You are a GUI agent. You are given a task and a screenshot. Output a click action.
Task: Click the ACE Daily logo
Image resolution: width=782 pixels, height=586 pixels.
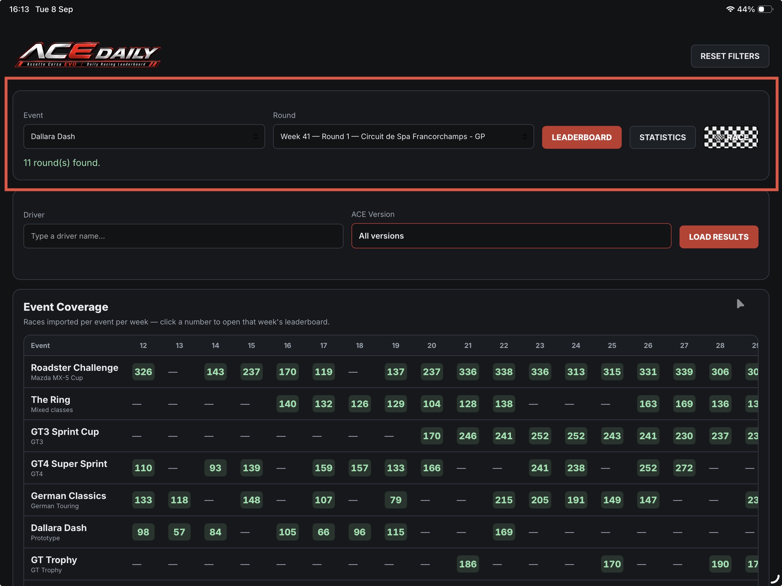point(88,55)
